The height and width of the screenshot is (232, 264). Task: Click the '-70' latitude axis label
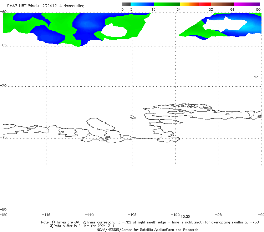[3, 86]
